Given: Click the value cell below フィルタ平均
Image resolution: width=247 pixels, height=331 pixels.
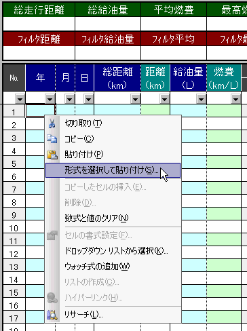Looking at the screenshot, I should point(174,53).
